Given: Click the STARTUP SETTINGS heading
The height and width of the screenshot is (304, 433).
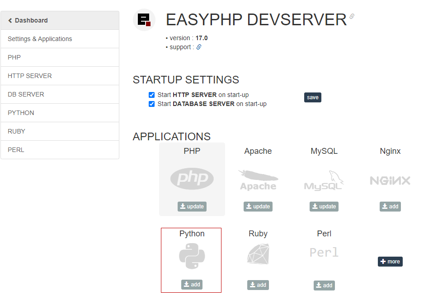Looking at the screenshot, I should 186,80.
